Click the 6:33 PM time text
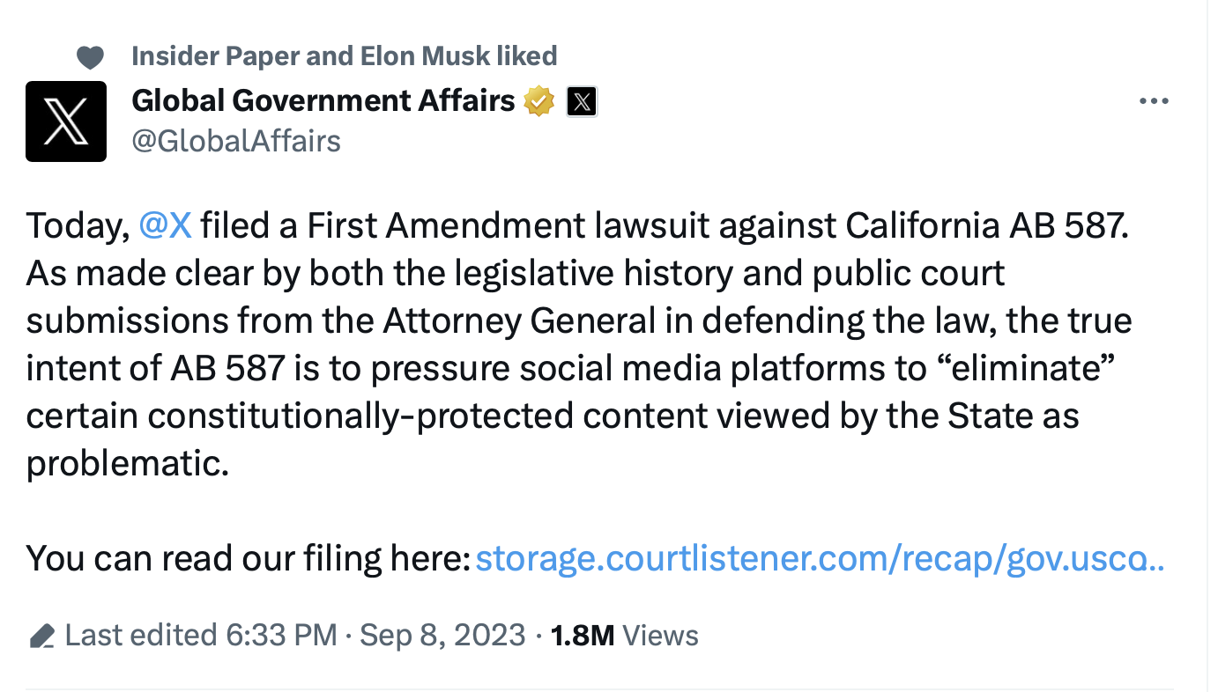Image resolution: width=1218 pixels, height=692 pixels. point(281,635)
